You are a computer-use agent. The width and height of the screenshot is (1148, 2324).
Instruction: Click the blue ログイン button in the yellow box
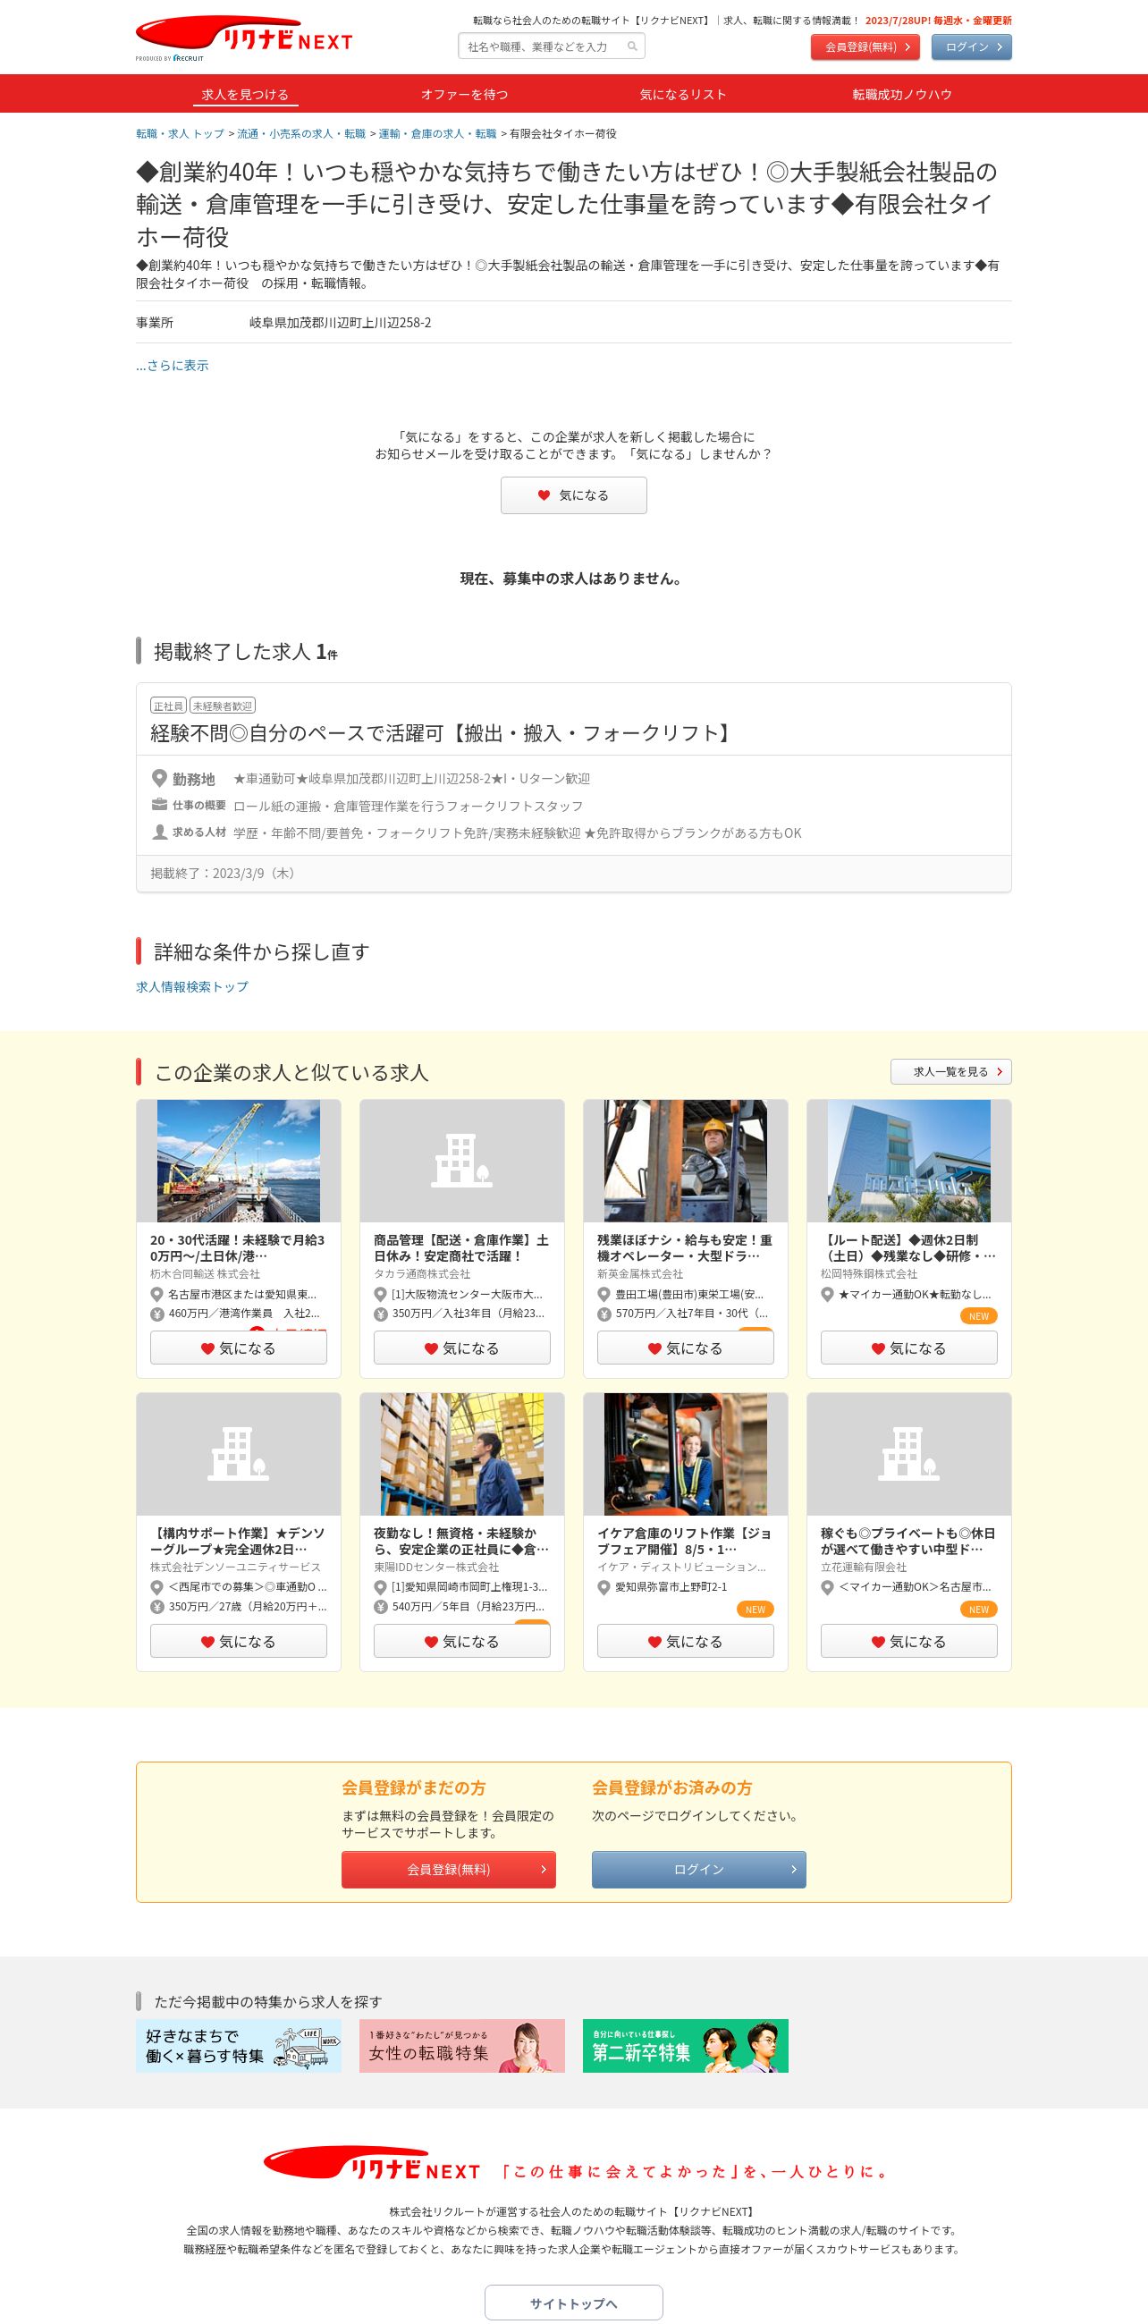pos(699,1869)
